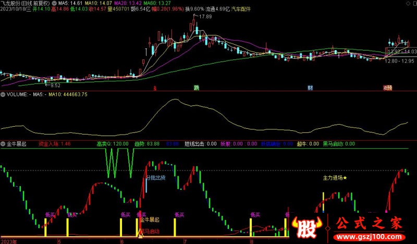Click the 低买 label near the 8 axis mark

pyautogui.click(x=255, y=215)
